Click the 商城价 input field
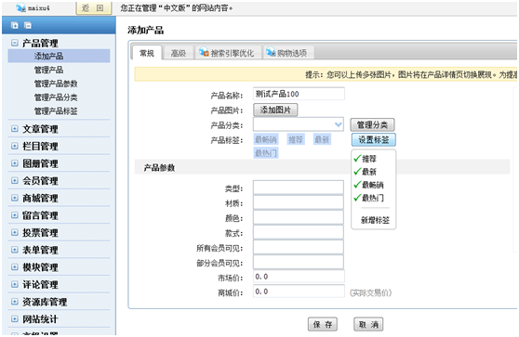 click(x=299, y=292)
